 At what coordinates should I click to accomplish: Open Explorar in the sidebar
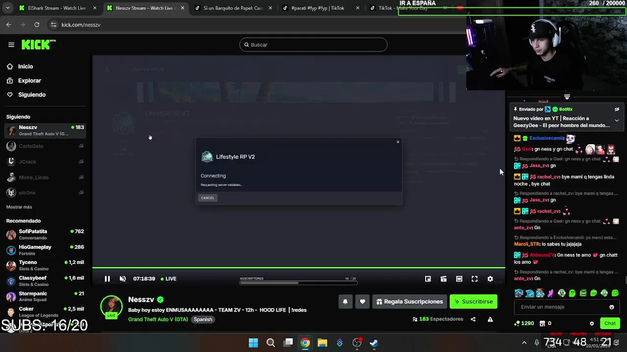click(x=29, y=81)
